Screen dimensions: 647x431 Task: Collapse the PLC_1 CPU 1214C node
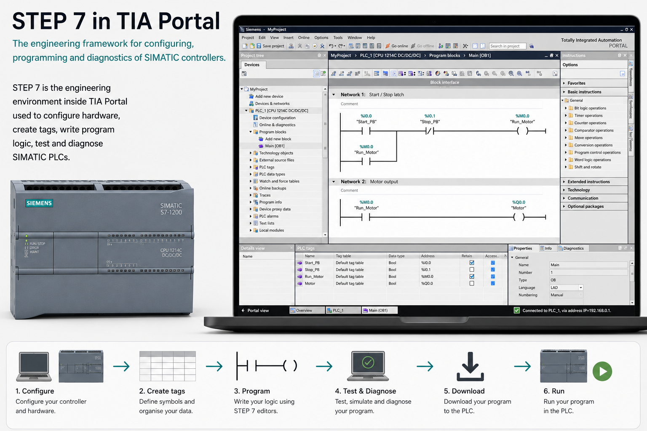point(246,111)
